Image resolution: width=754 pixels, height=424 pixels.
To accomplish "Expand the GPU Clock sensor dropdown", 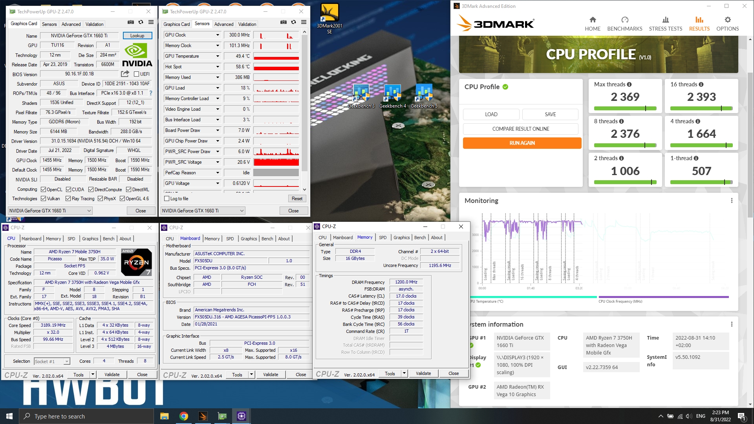I will pyautogui.click(x=218, y=35).
